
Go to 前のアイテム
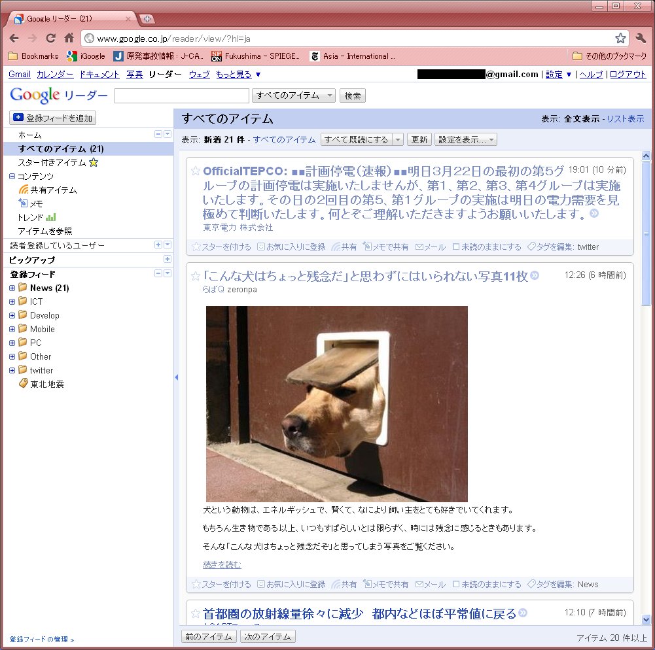209,637
